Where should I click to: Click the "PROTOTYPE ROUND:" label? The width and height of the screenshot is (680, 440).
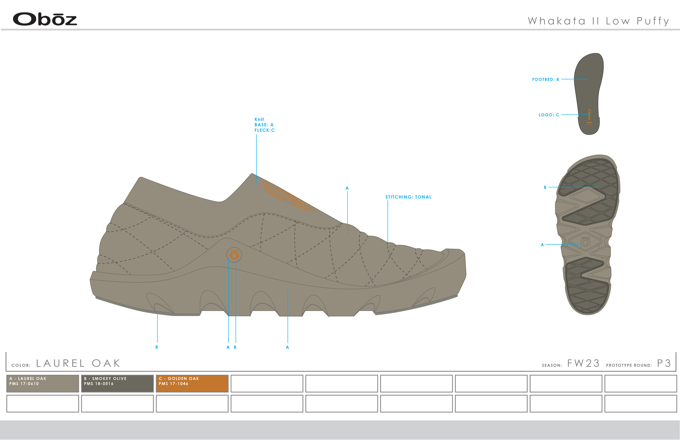pyautogui.click(x=629, y=365)
